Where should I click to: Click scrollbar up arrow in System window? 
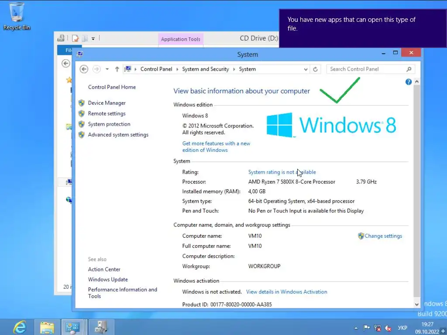[417, 82]
